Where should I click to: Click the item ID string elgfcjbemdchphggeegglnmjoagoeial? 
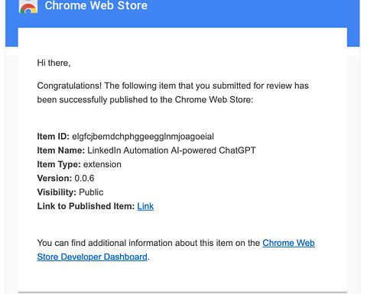143,137
